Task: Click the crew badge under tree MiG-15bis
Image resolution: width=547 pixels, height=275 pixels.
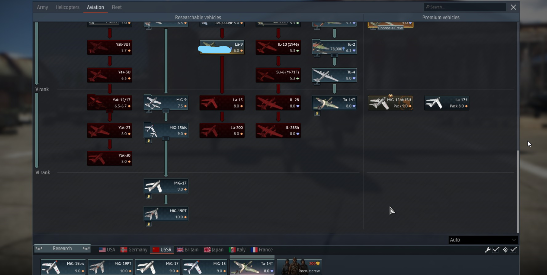Action: click(149, 141)
